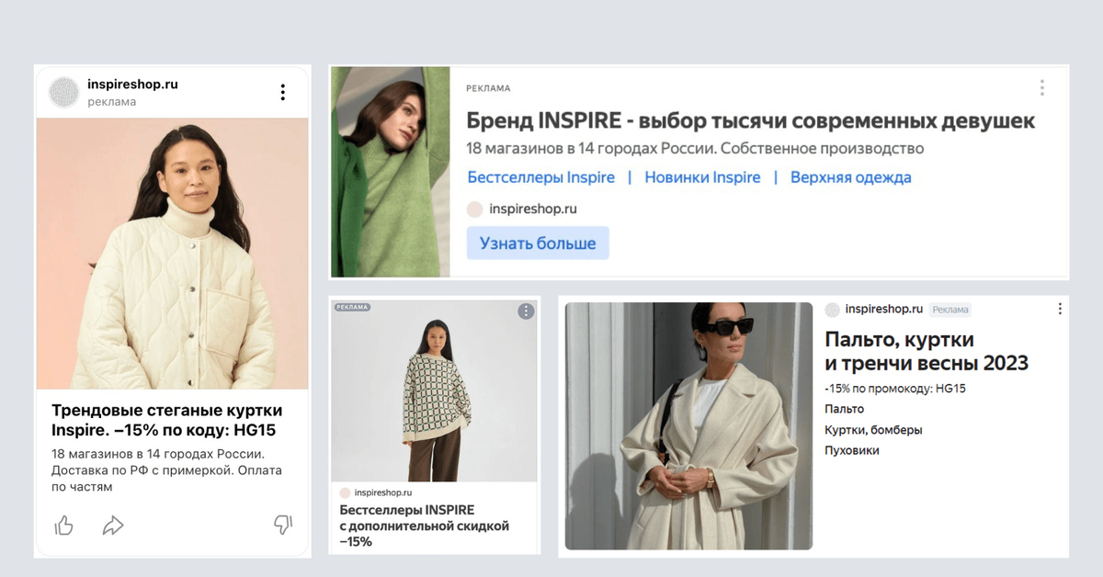Open the Куртки, бомберы category link
This screenshot has height=577, width=1103.
tap(873, 430)
